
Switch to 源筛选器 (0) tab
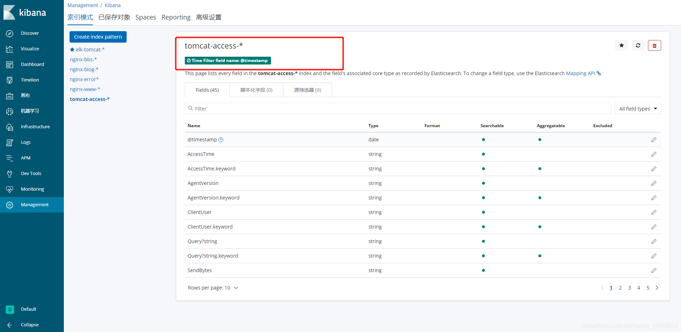click(x=307, y=90)
